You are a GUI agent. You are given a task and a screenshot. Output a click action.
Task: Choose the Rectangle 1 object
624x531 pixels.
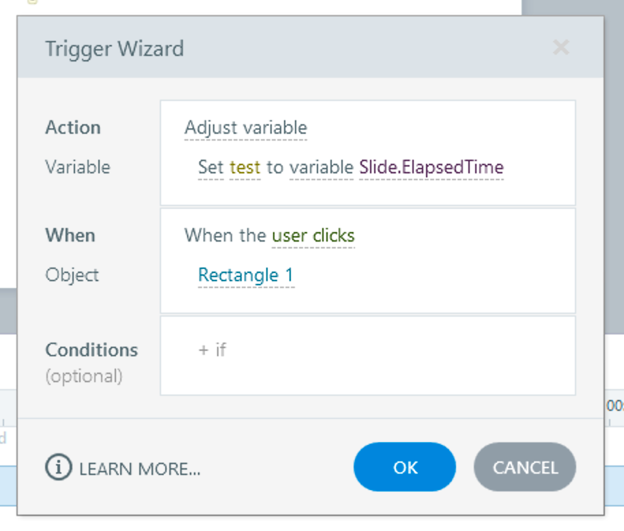tap(246, 275)
